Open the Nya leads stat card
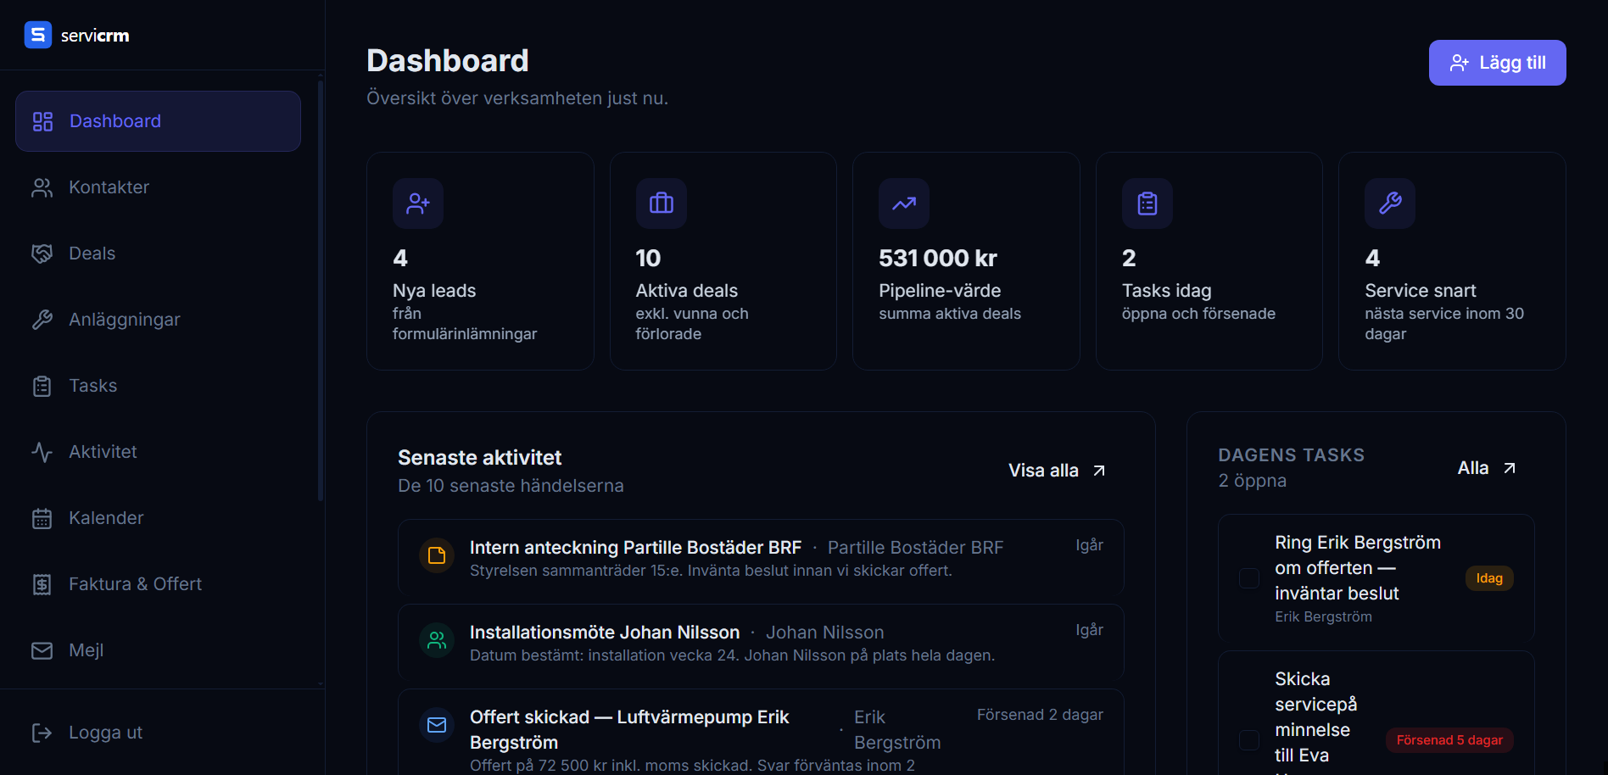This screenshot has width=1608, height=775. coord(480,261)
